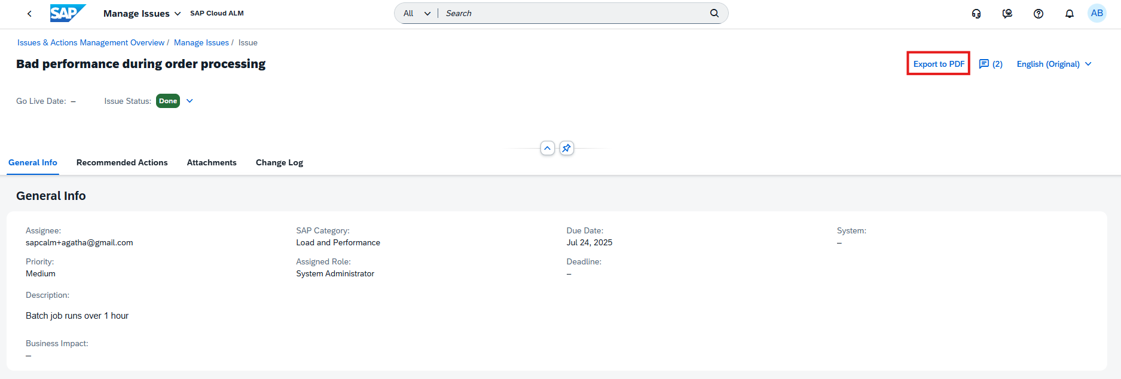Open the notifications bell

coord(1070,14)
